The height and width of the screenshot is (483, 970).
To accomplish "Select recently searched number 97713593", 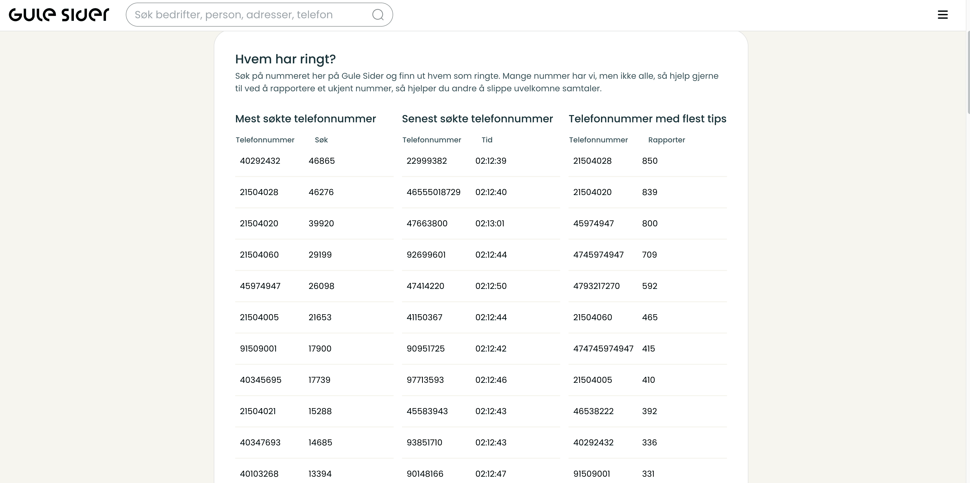I will [x=425, y=380].
